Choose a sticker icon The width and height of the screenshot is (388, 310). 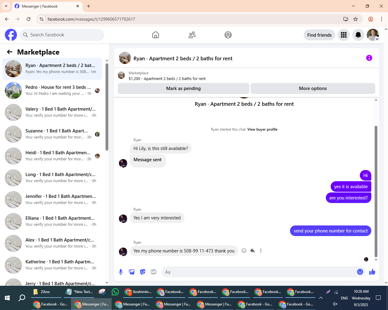point(143,272)
